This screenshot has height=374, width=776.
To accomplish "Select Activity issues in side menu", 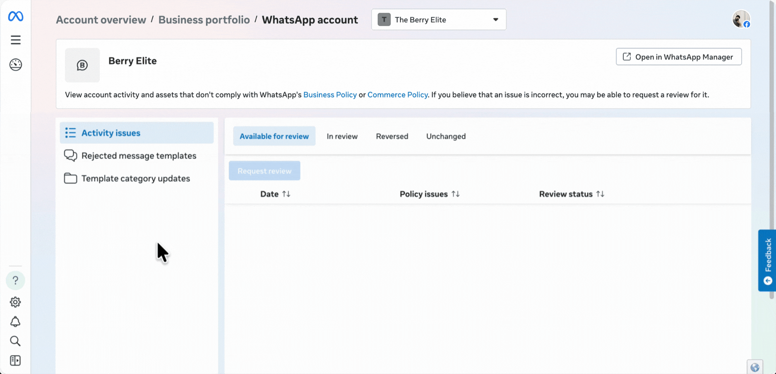I will click(x=137, y=133).
